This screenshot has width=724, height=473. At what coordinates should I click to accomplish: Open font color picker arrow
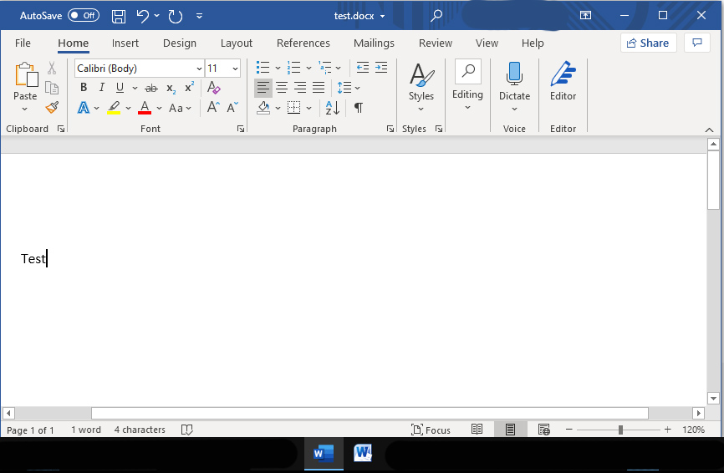coord(160,109)
